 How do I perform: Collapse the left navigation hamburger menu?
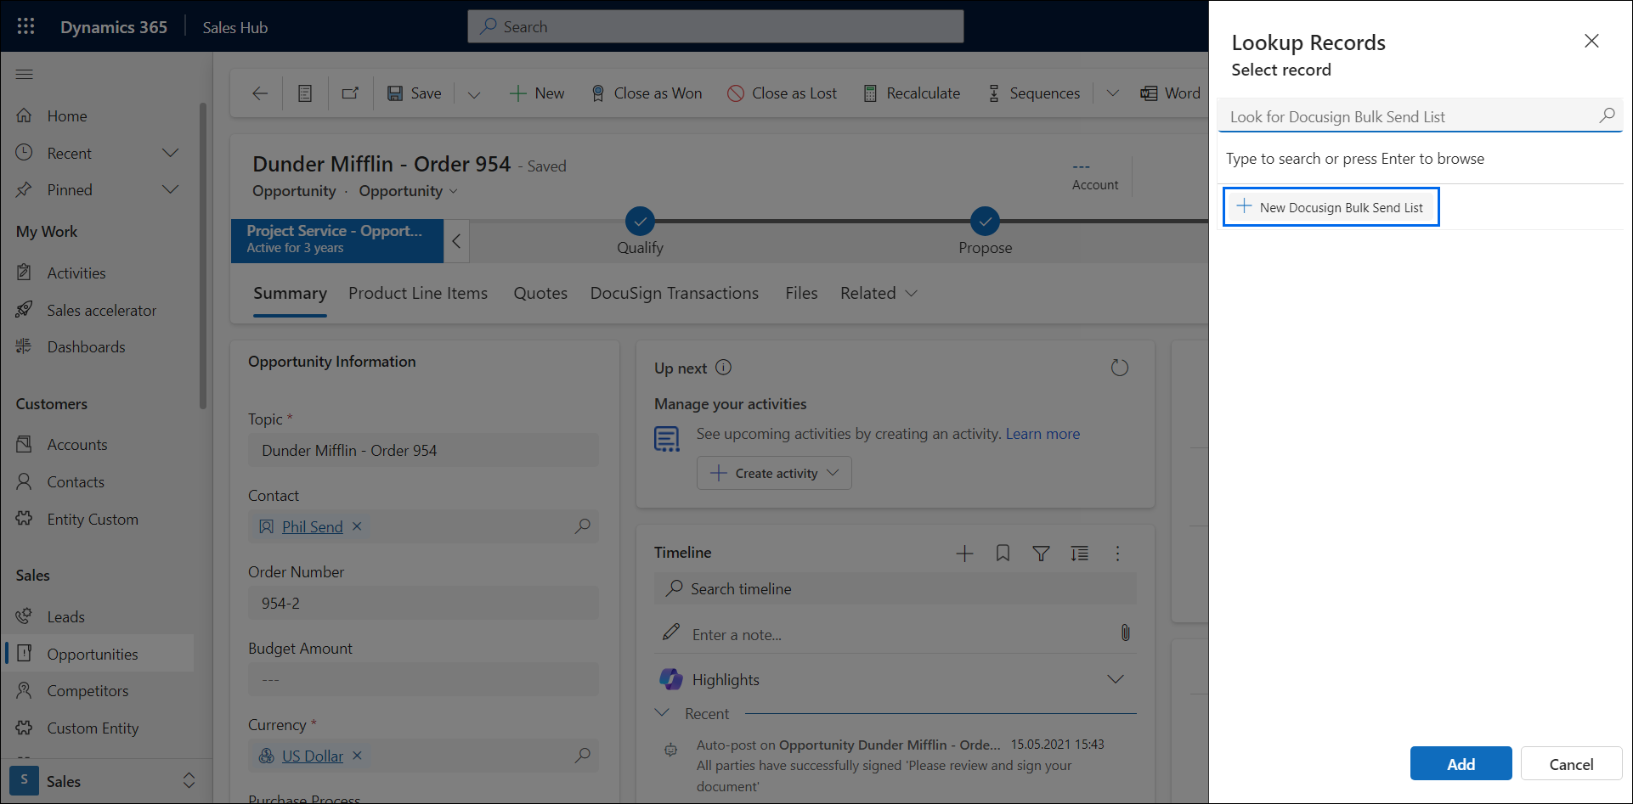click(x=25, y=75)
